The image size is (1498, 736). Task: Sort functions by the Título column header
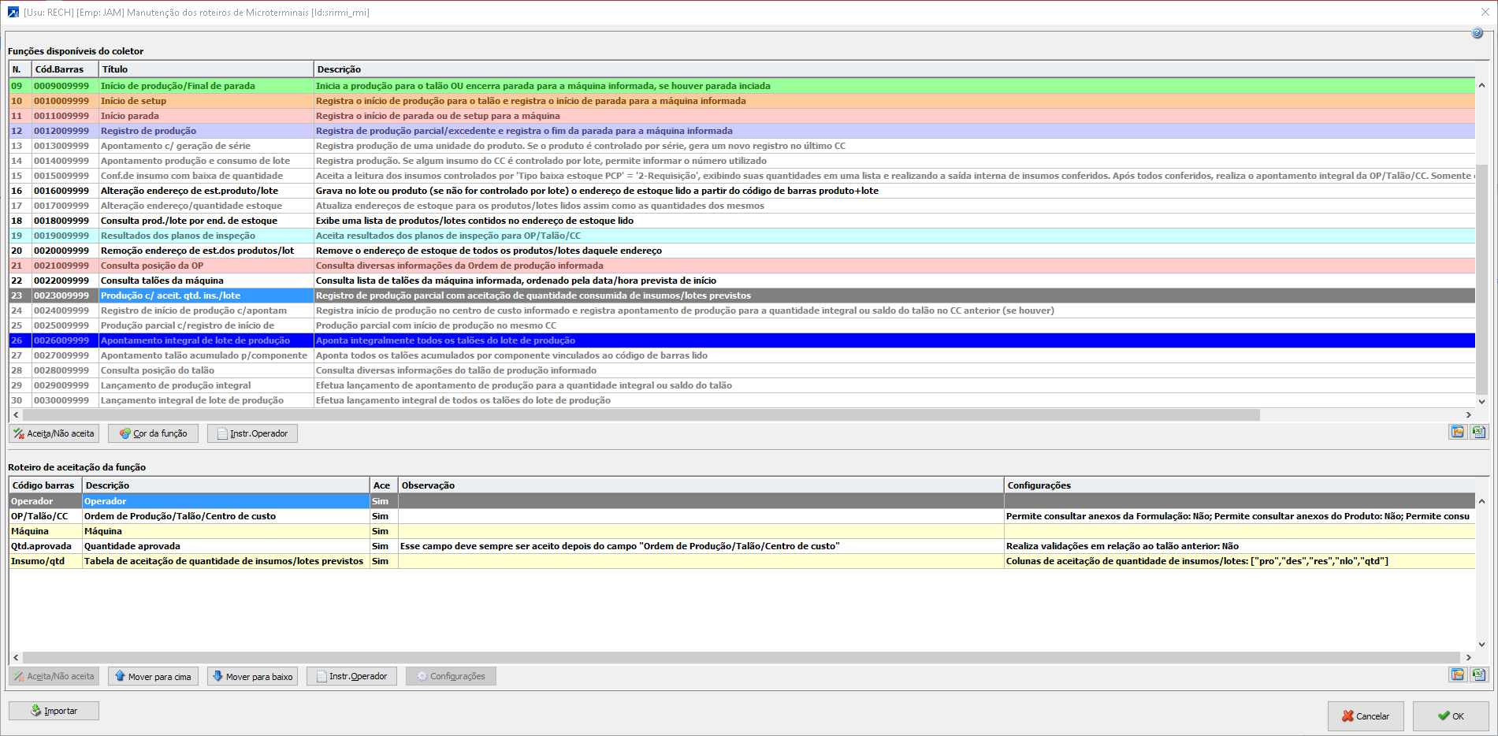(205, 69)
